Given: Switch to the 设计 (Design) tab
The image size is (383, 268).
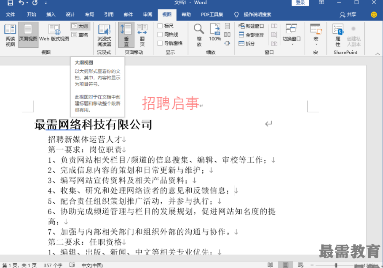Looking at the screenshot, I should click(x=70, y=15).
